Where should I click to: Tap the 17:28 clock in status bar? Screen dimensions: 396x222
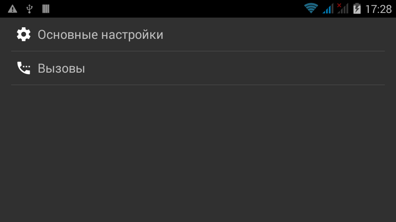coord(378,9)
